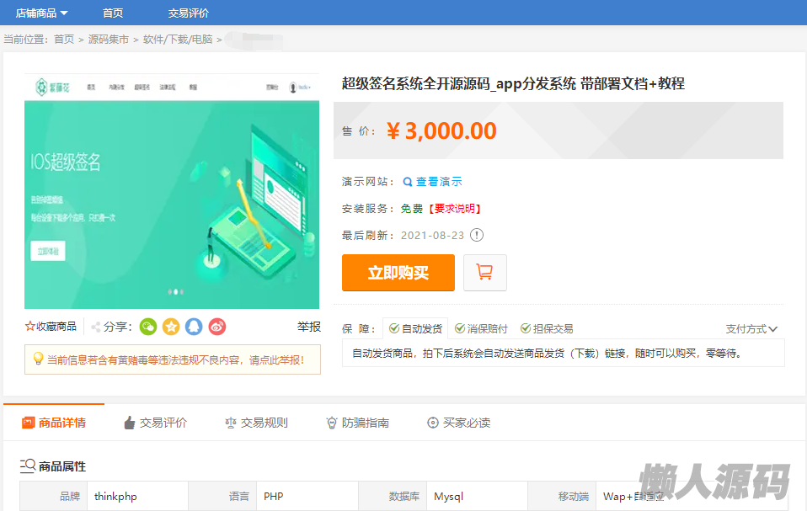Share via the yellow QZone star icon

tap(171, 327)
